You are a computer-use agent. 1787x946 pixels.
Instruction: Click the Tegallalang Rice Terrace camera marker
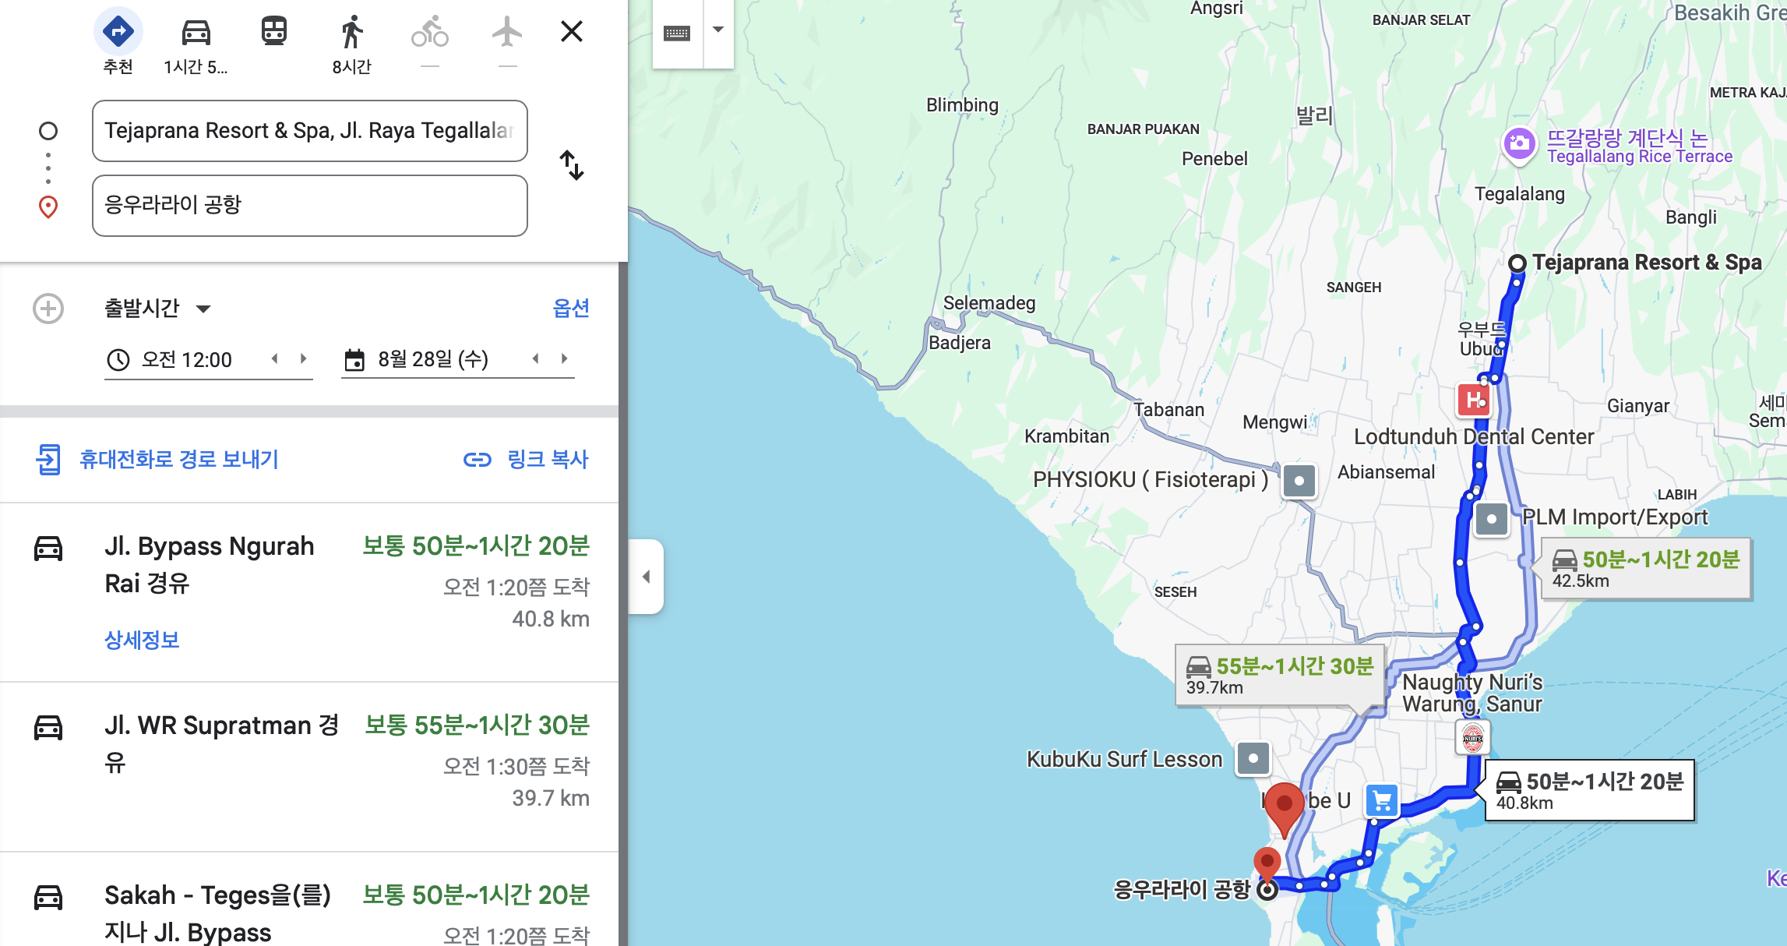coord(1518,144)
